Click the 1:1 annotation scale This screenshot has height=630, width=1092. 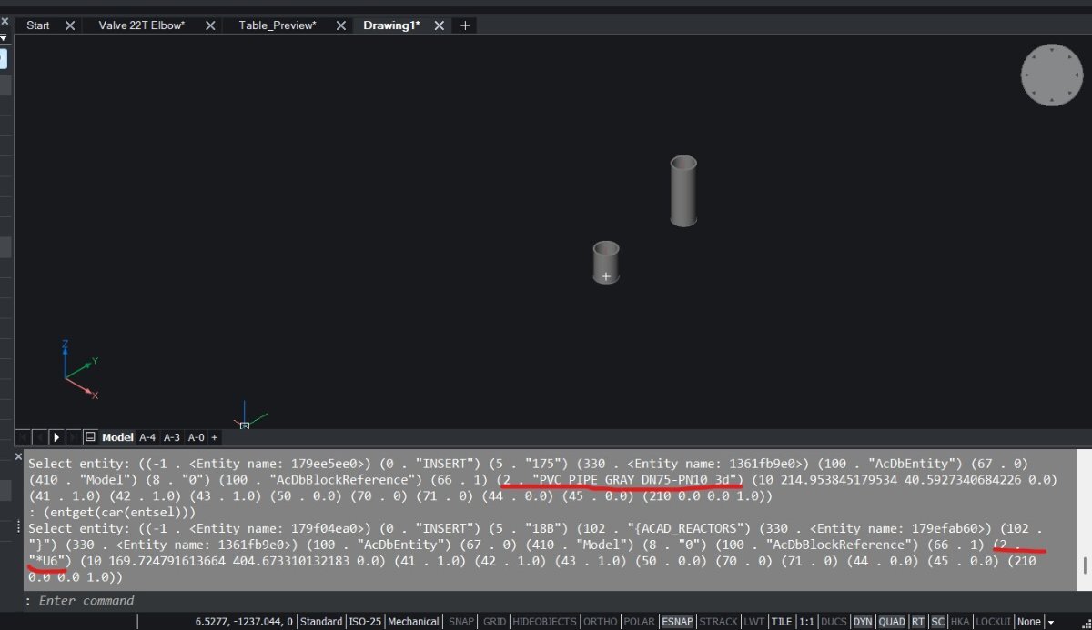(x=806, y=622)
